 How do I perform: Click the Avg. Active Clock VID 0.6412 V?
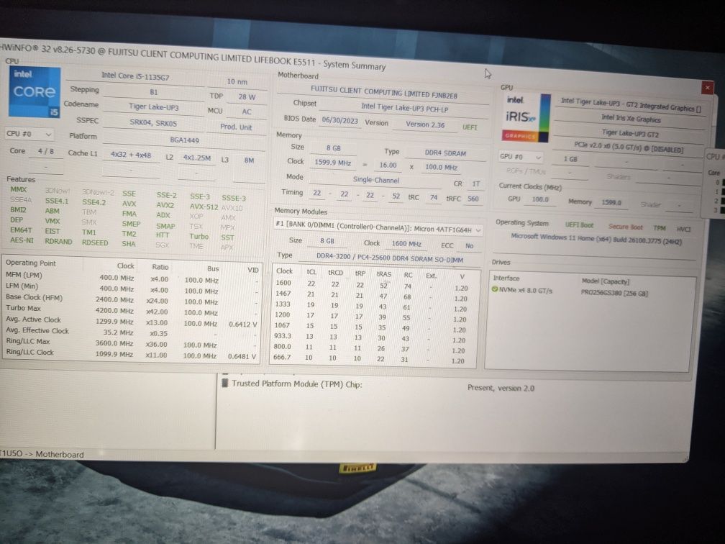[x=243, y=325]
